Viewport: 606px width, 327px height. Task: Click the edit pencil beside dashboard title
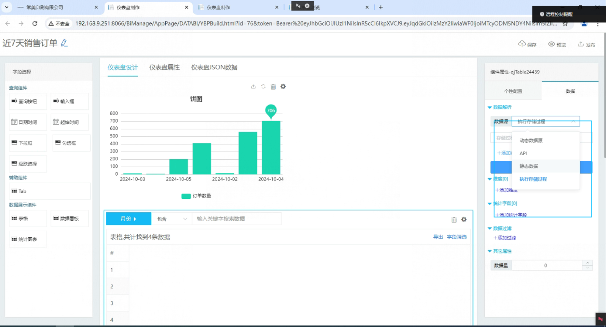coord(64,43)
